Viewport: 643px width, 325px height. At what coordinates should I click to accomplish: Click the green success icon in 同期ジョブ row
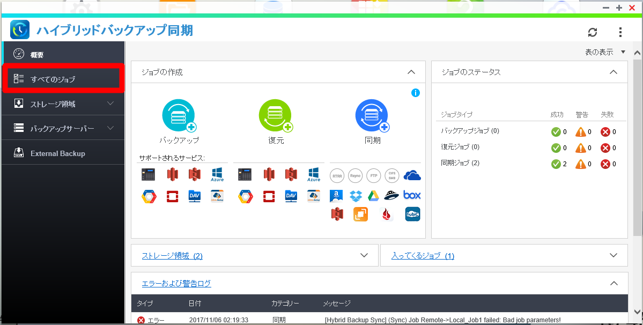point(556,164)
